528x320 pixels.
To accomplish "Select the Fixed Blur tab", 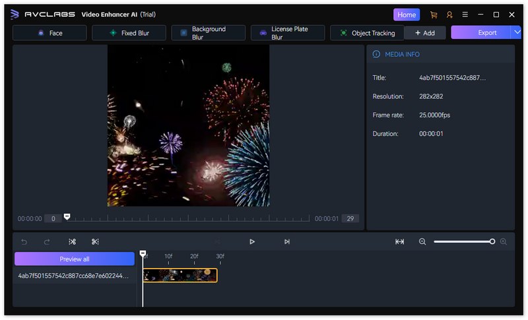I will point(129,33).
